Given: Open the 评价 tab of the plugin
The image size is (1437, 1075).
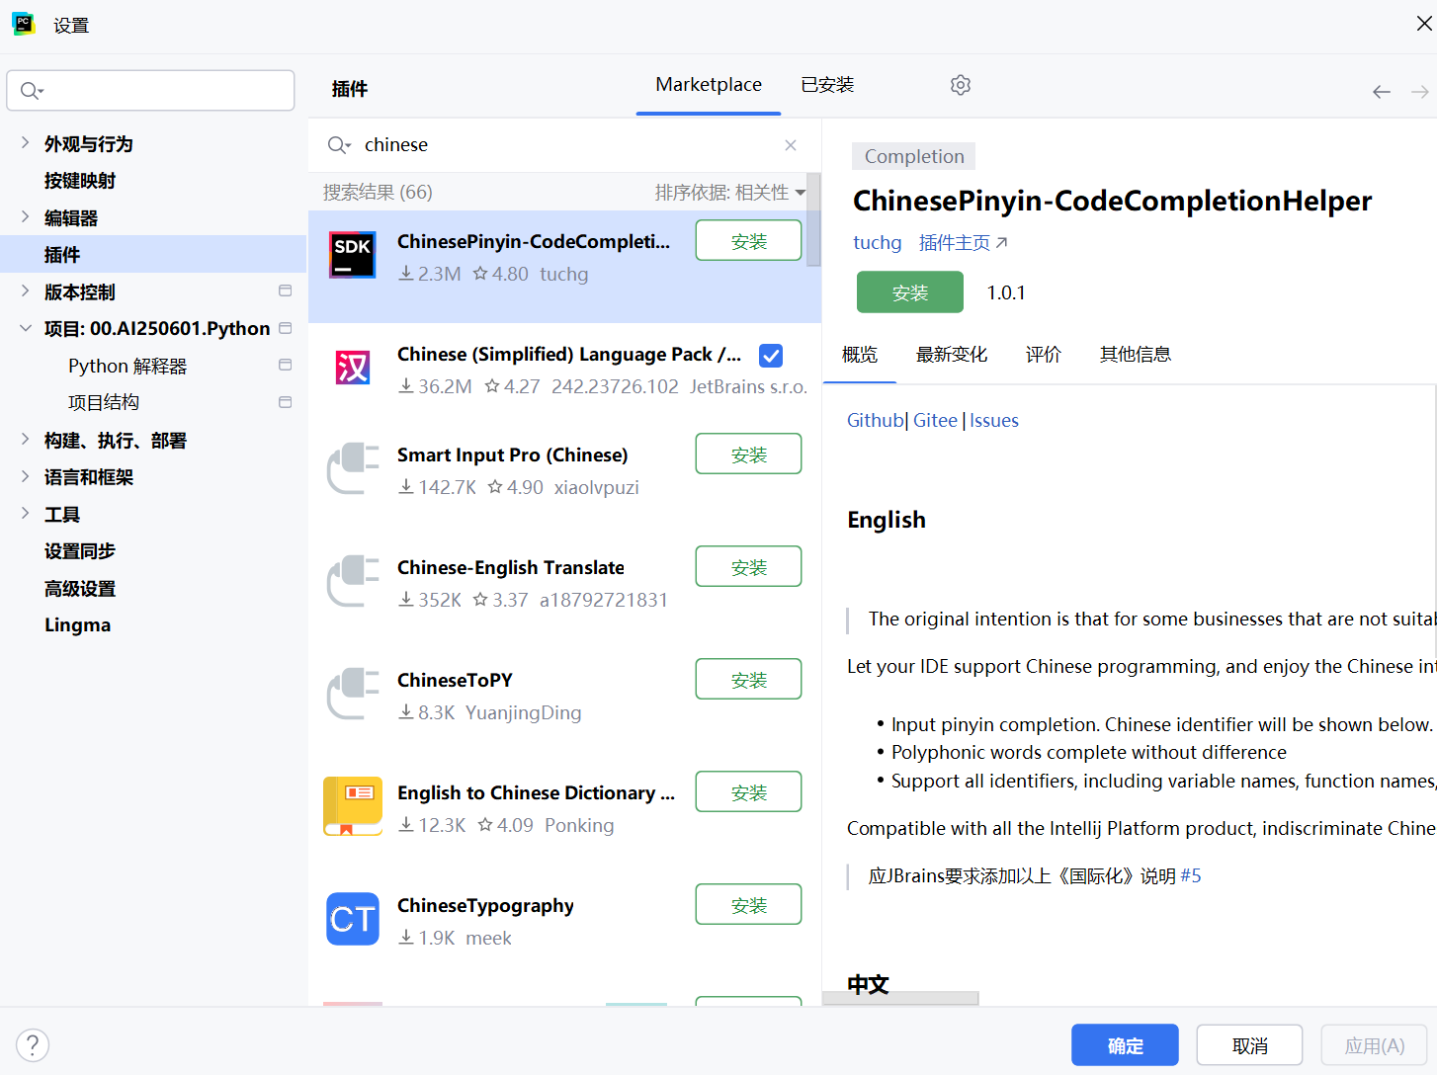Looking at the screenshot, I should click(1043, 354).
